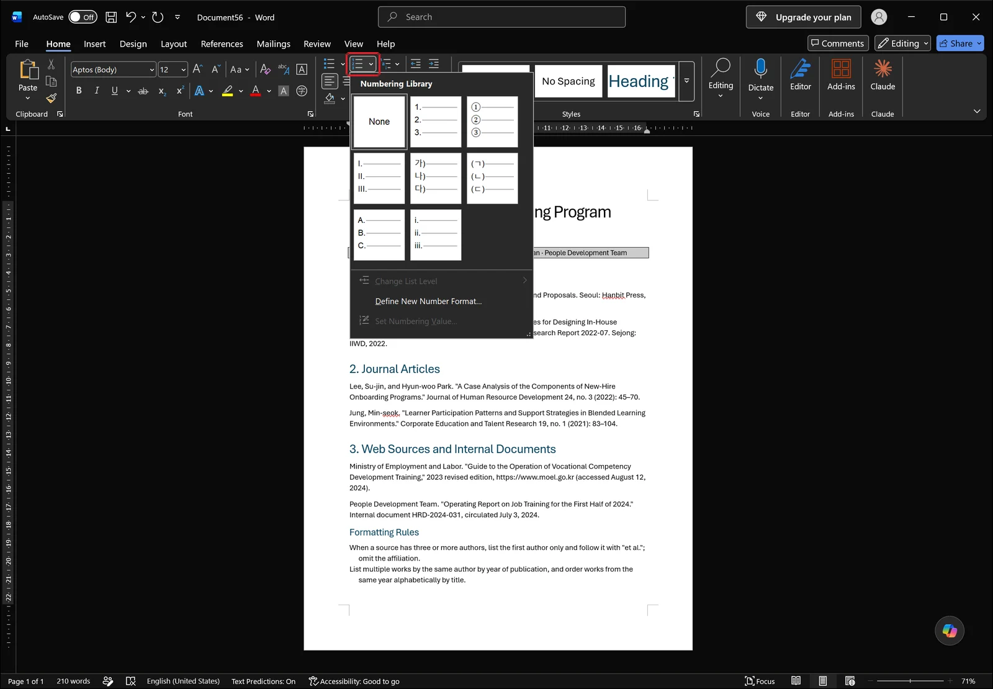The width and height of the screenshot is (993, 689).
Task: Toggle AutoSave switch off/on
Action: pos(83,17)
